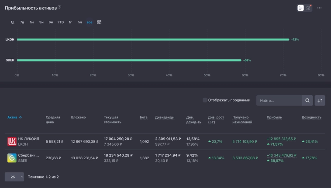The height and width of the screenshot is (188, 331).
Task: Open the three-dot more options menu
Action: click(x=319, y=8)
